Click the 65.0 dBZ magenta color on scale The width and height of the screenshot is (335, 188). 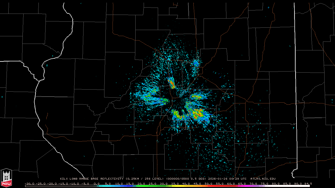(x=242, y=186)
